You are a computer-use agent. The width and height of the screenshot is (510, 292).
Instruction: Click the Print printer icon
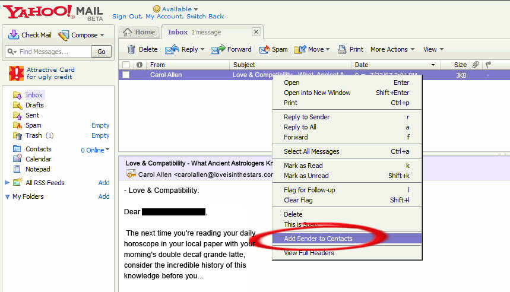coord(342,49)
